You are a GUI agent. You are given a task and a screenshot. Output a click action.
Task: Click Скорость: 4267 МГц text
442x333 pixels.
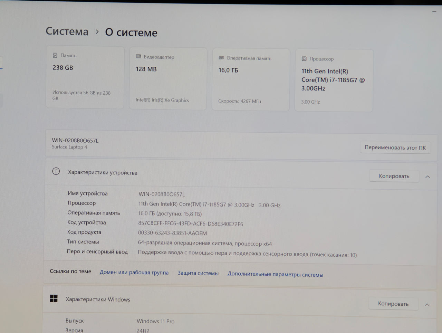[x=240, y=101]
